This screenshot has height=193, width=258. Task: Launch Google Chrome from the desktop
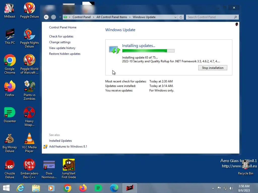coord(10,64)
